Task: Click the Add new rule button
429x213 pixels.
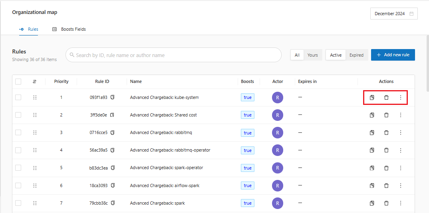Action: coord(393,55)
